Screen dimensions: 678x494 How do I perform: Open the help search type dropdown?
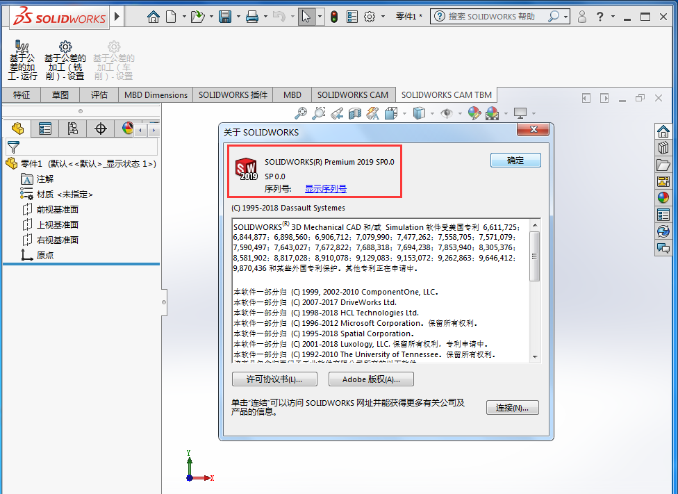click(x=565, y=17)
